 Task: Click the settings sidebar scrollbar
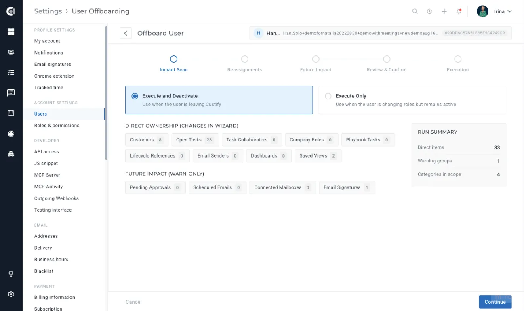coord(106,93)
